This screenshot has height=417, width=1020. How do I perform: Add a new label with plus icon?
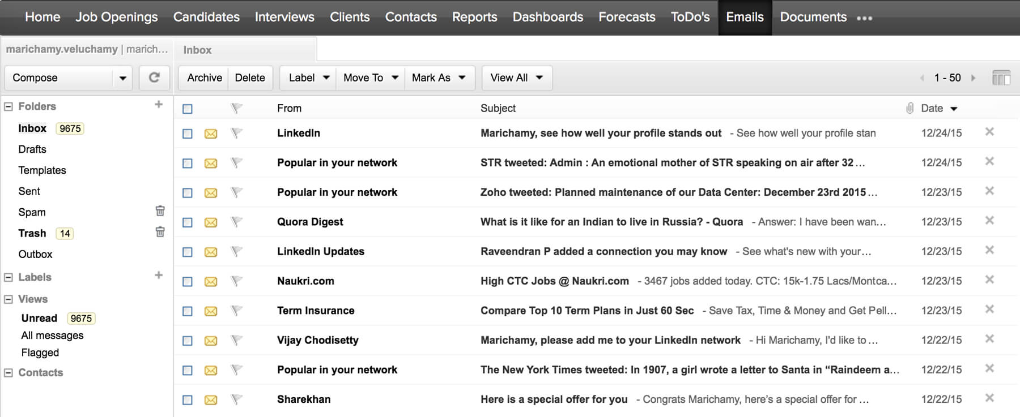(x=159, y=276)
